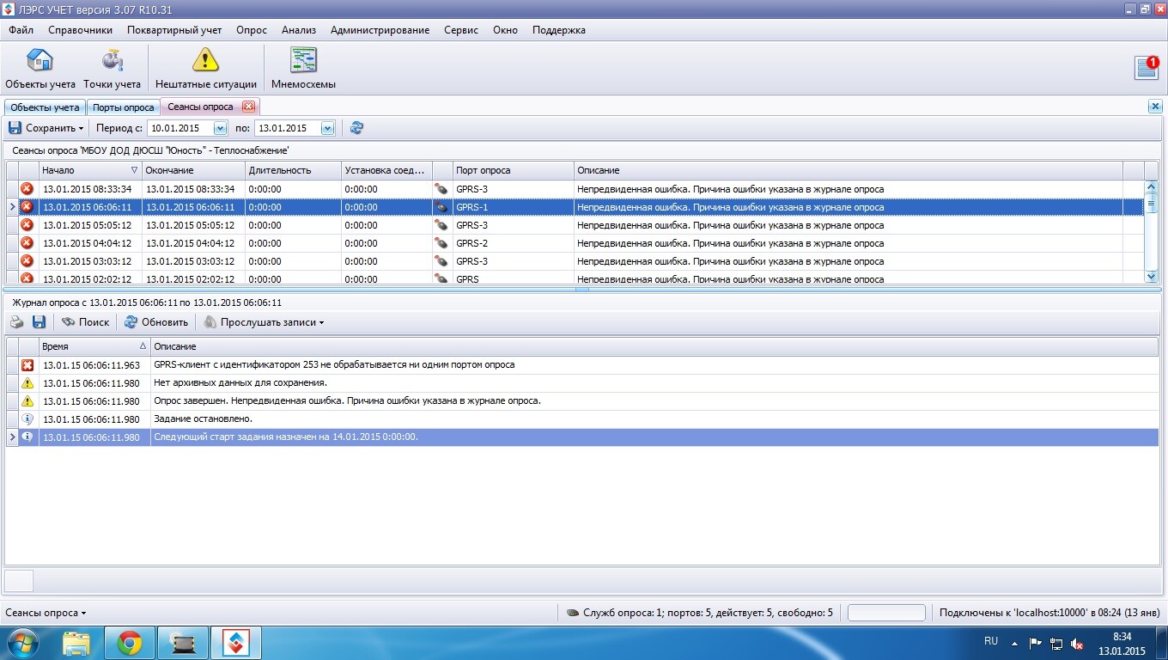Open Chrome from the taskbar
Image resolution: width=1168 pixels, height=660 pixels.
(130, 643)
